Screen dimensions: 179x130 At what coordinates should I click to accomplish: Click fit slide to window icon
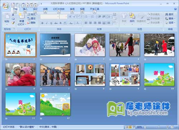(172, 127)
